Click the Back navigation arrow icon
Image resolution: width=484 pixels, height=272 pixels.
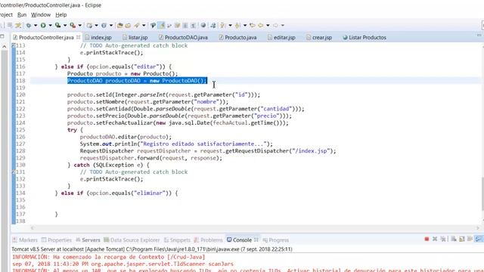[x=261, y=25]
